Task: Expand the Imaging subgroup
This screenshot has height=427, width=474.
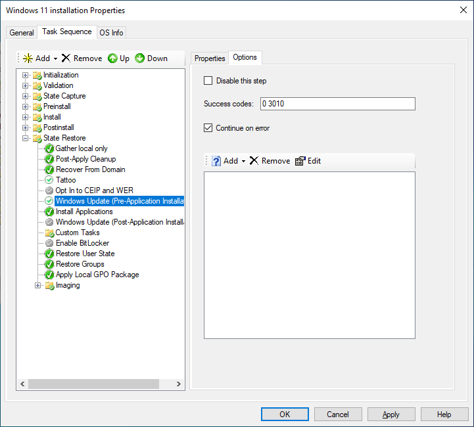Action: [37, 285]
